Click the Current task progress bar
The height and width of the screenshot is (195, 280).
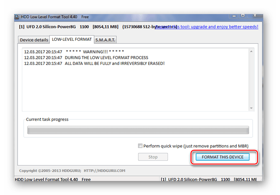click(x=138, y=130)
